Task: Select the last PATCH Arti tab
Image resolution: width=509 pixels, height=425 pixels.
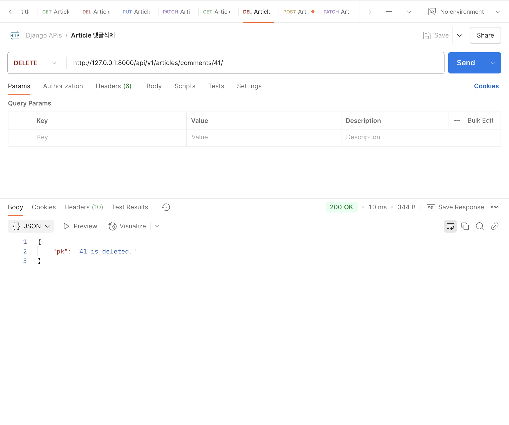Action: tap(337, 12)
